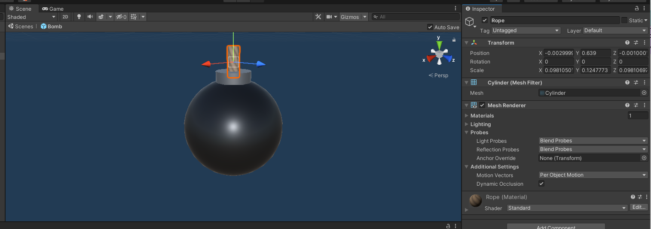651x229 pixels.
Task: Toggle the scene grid icon
Action: point(134,17)
